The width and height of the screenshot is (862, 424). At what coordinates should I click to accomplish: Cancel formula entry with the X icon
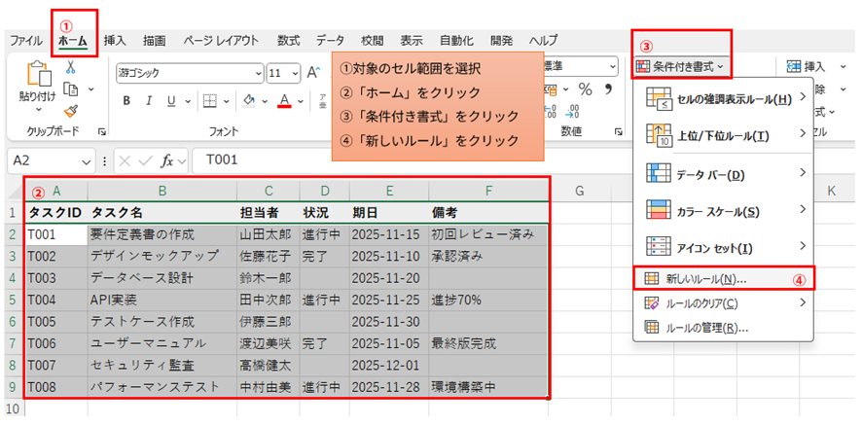pyautogui.click(x=125, y=160)
